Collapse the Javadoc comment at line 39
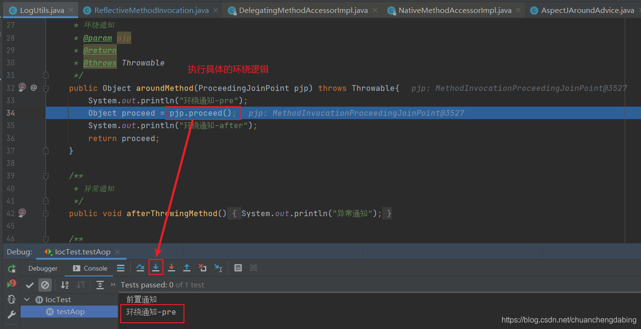This screenshot has height=329, width=641. [x=46, y=176]
